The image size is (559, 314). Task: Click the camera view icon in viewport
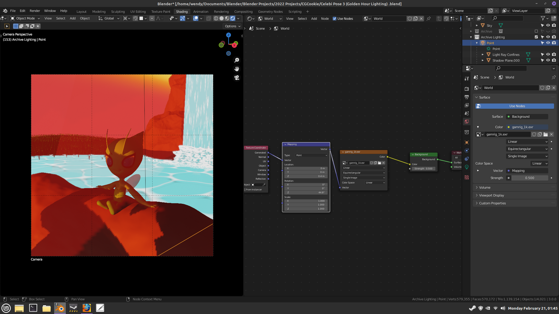[x=237, y=78]
